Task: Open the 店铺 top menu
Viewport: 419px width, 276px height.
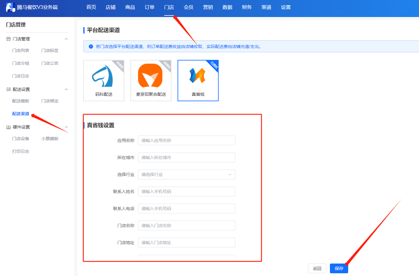Action: point(111,7)
